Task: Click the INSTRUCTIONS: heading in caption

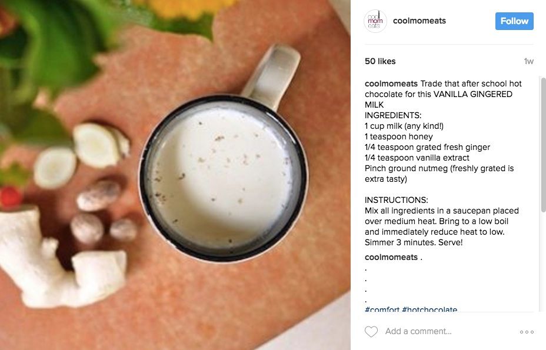Action: pyautogui.click(x=397, y=200)
